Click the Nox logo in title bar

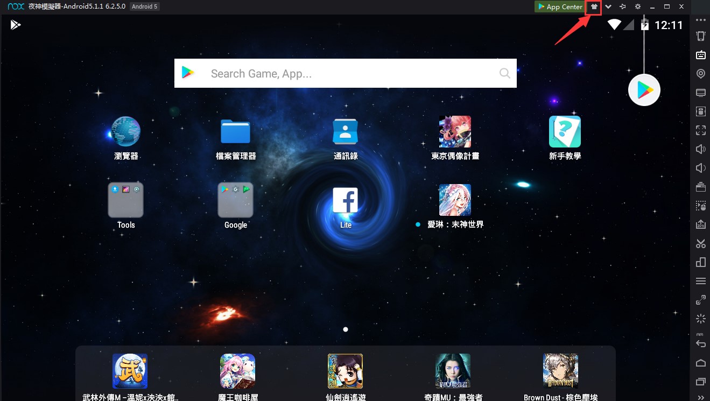[16, 6]
